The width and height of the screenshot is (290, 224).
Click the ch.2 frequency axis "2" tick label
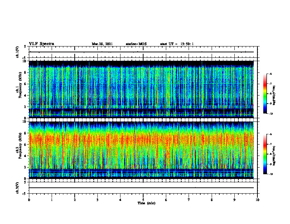26,167
